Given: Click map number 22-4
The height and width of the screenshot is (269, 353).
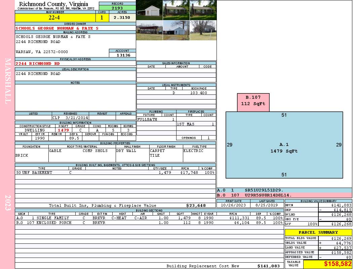Looking at the screenshot, I should pos(55,17).
